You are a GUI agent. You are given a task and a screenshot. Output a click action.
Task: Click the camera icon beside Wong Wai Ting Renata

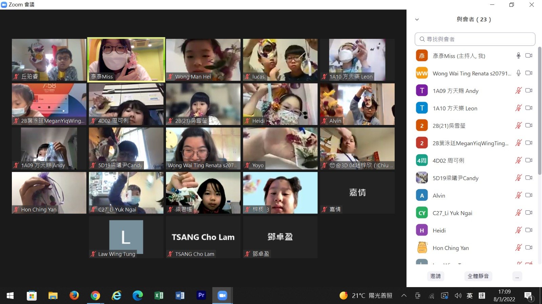(528, 73)
